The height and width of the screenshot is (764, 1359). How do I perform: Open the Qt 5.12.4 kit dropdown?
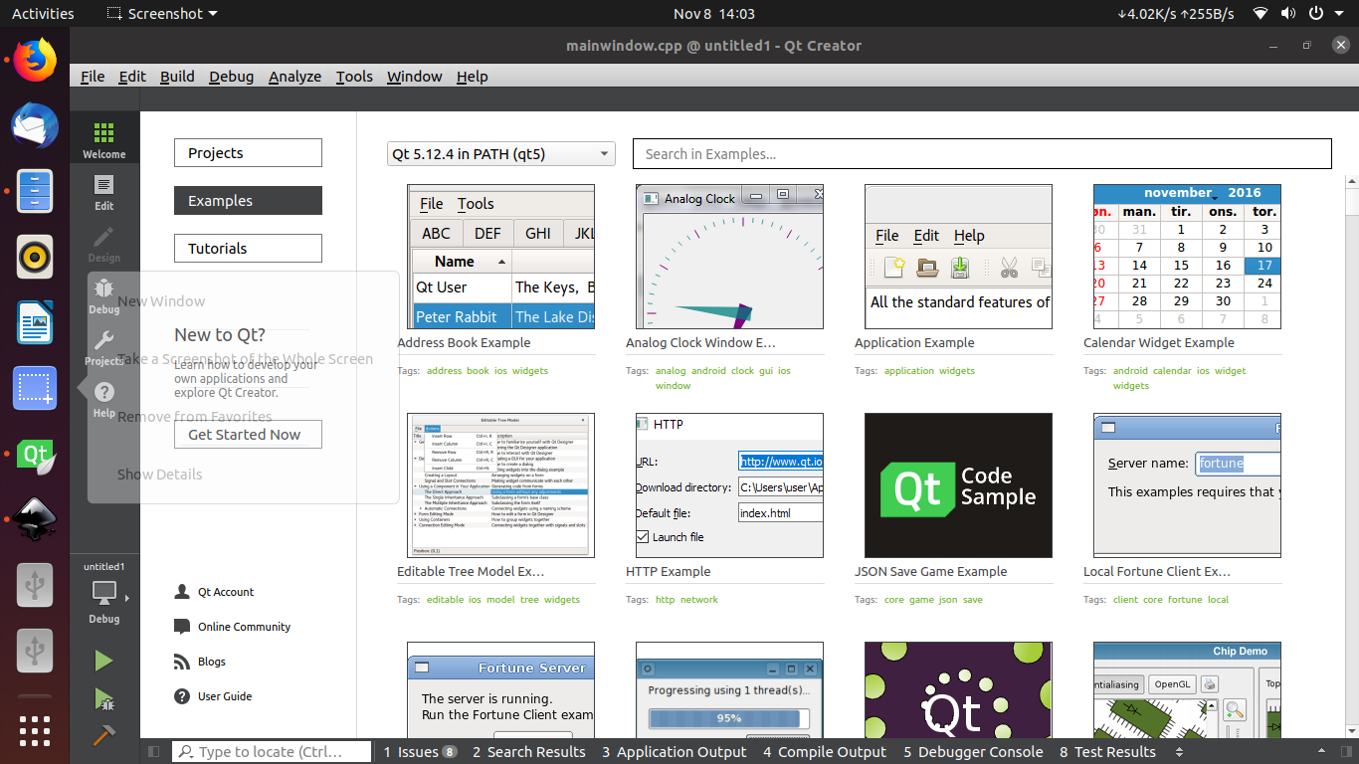coord(499,153)
